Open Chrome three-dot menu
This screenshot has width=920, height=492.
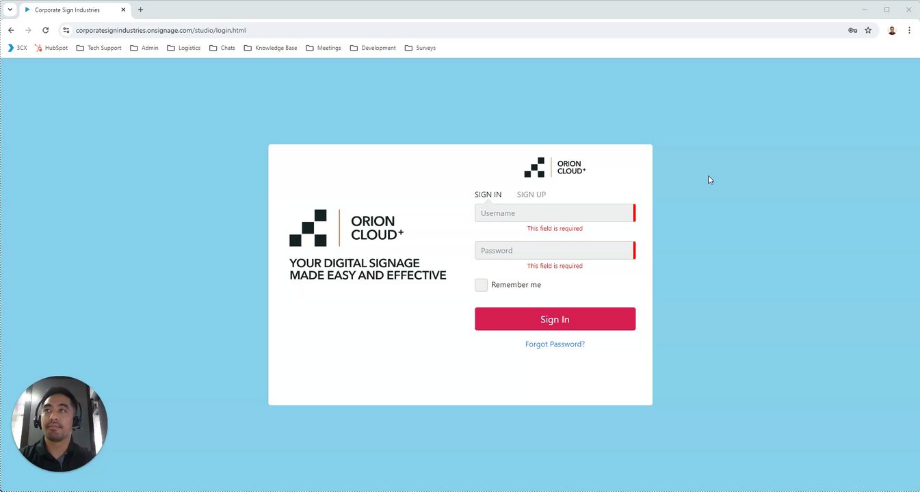click(909, 30)
